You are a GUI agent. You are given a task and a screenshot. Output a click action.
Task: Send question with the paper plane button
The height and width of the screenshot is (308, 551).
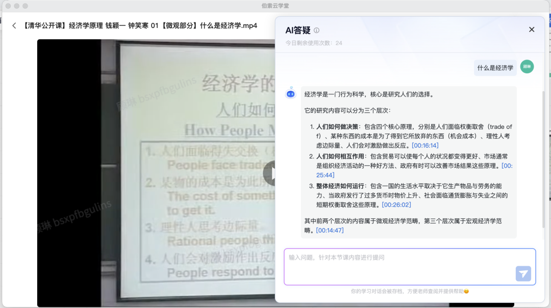[523, 273]
